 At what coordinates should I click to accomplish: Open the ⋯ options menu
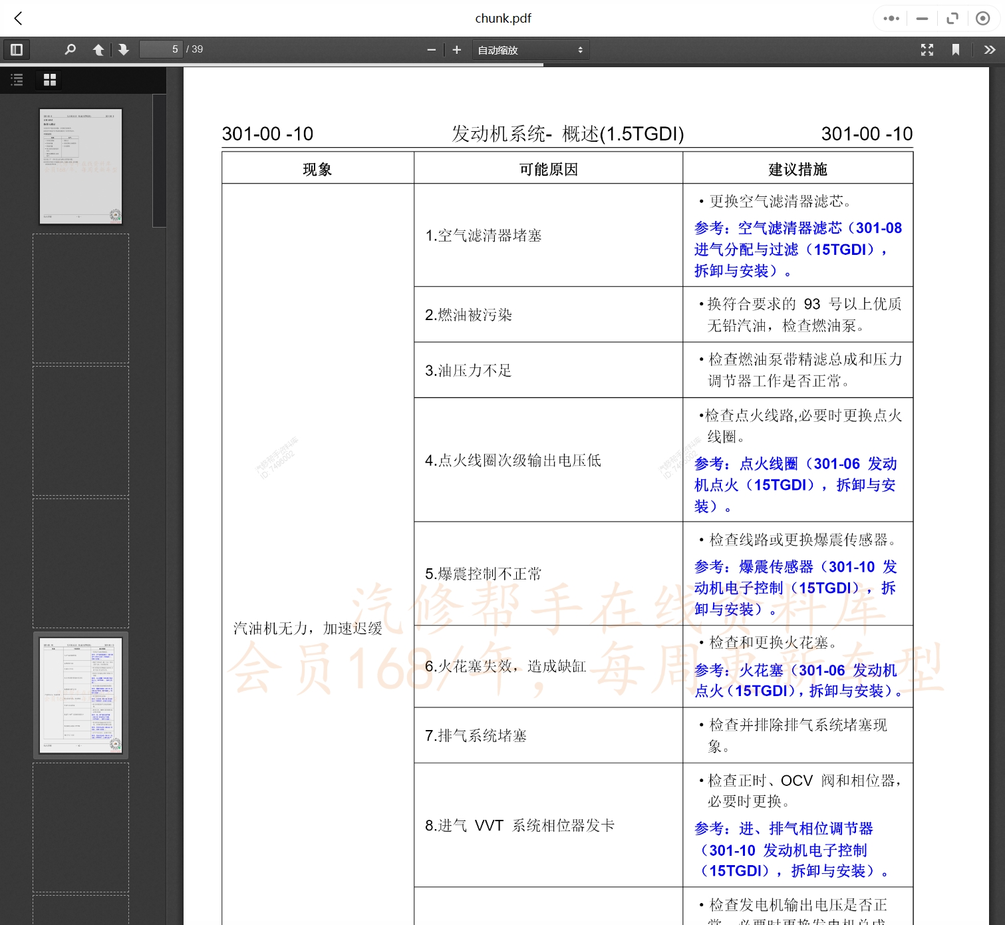pos(891,18)
